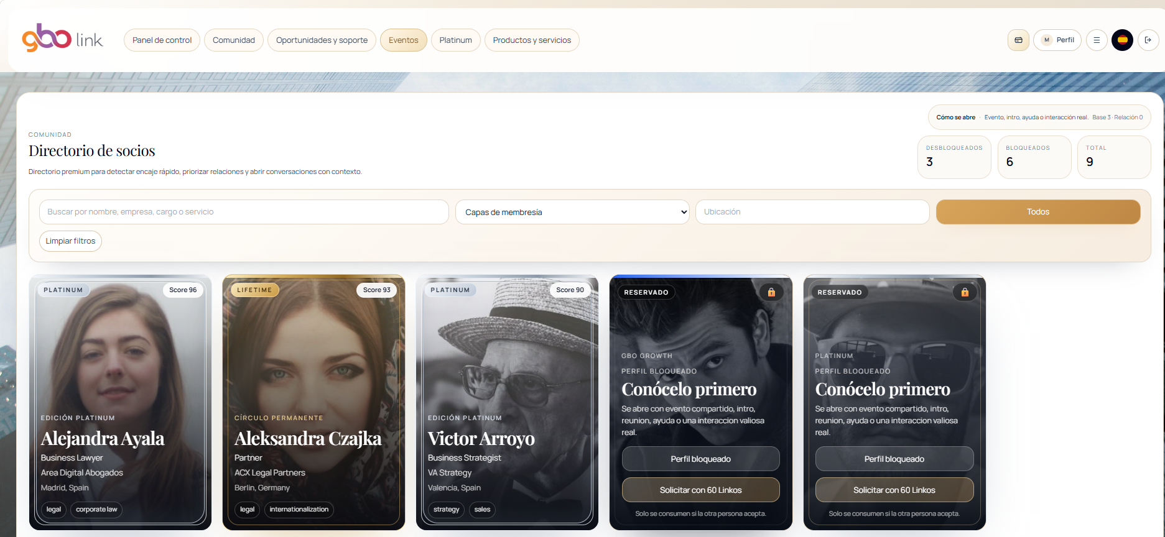Click Area Digital Abogados text
Screen dimensions: 1165x537
pos(82,473)
